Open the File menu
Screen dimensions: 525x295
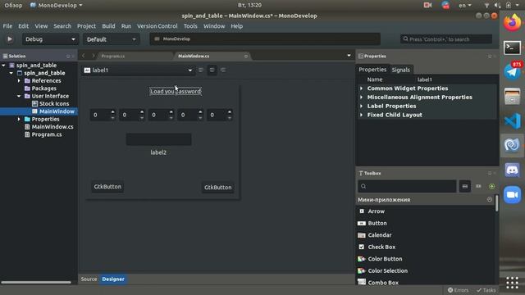coord(7,26)
